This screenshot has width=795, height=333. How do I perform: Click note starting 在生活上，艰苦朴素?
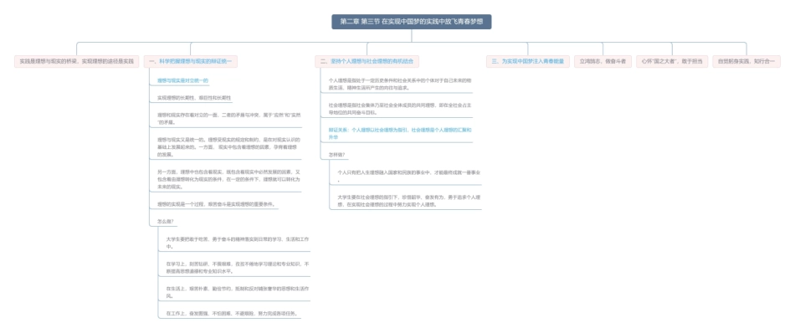click(238, 293)
